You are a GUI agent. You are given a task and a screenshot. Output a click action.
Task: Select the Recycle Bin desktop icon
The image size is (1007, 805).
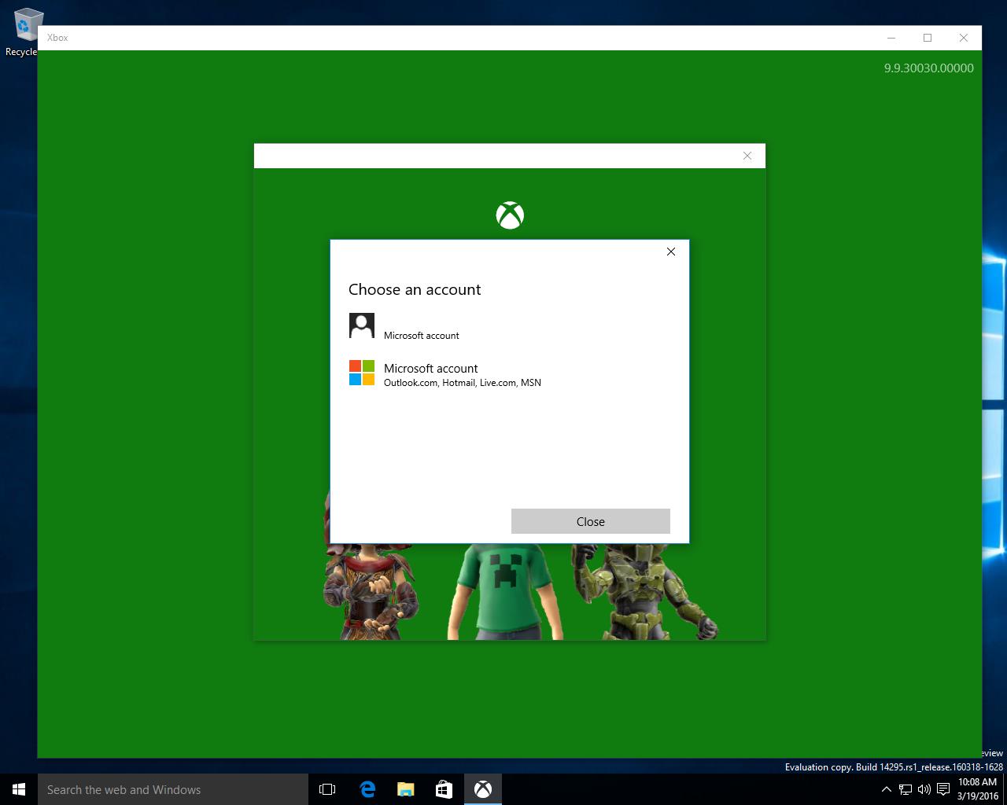(x=24, y=33)
